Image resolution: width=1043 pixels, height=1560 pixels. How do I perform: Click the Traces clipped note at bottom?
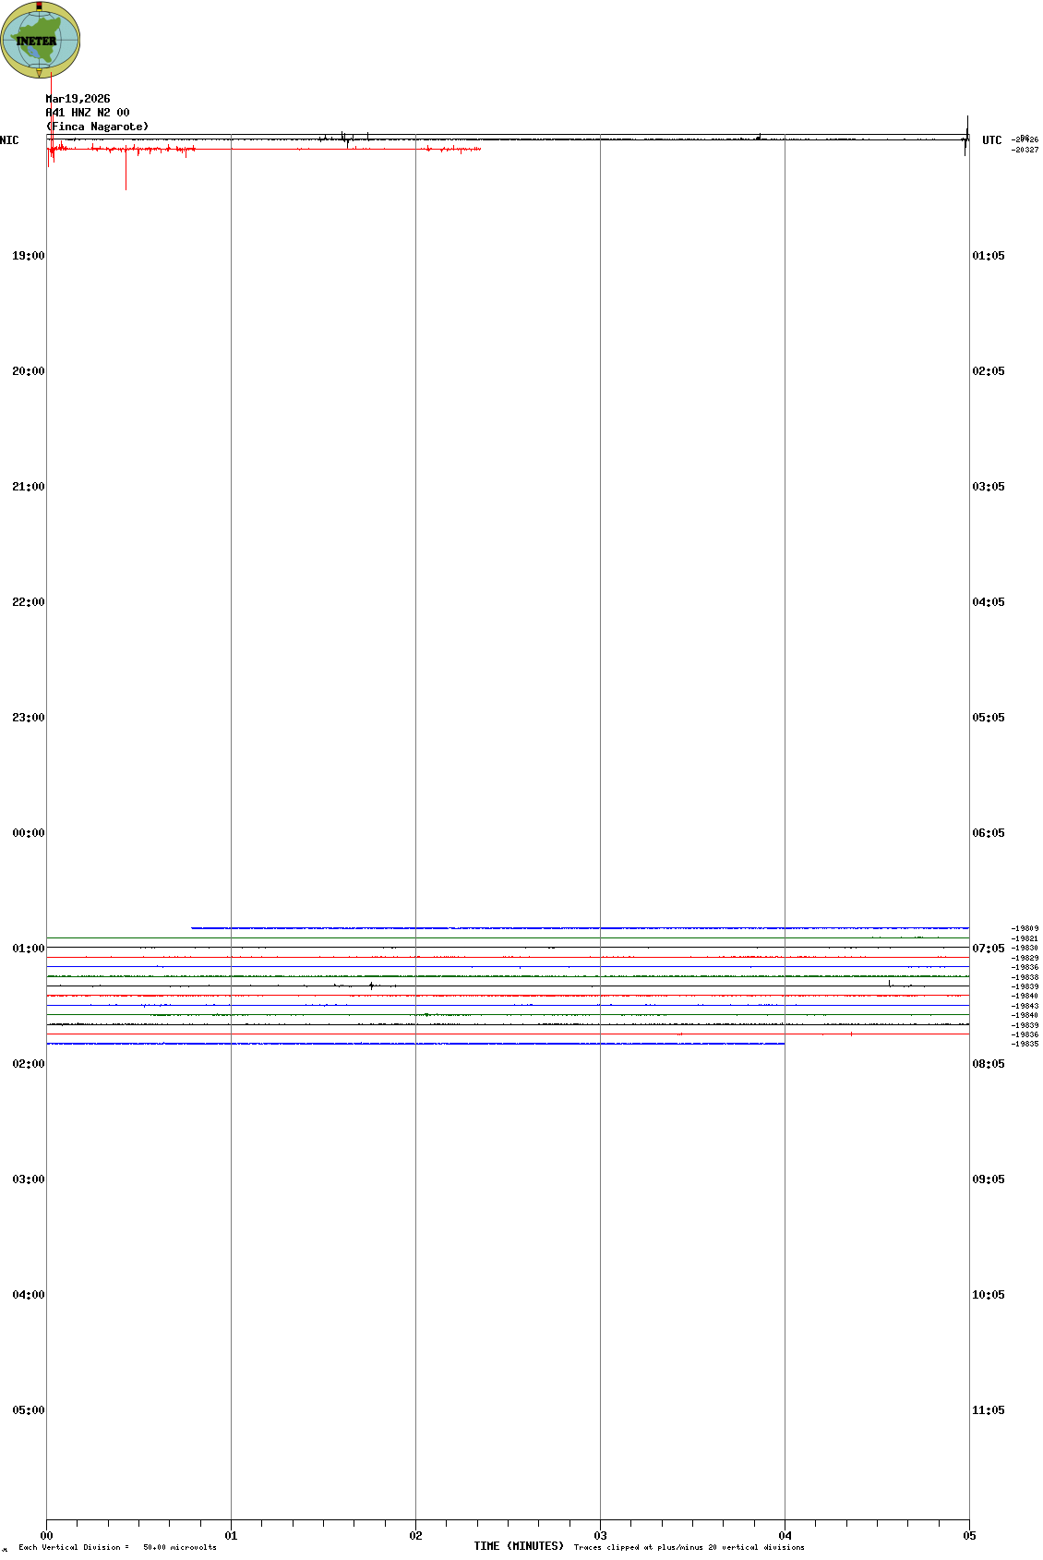click(689, 1547)
